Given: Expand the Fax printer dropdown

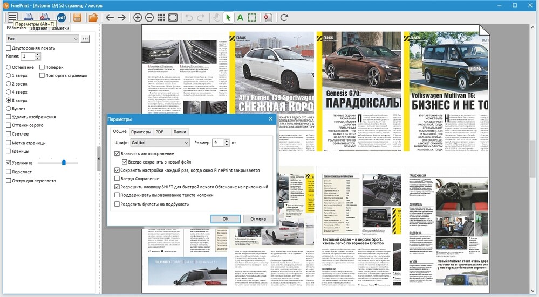Looking at the screenshot, I should pos(75,39).
